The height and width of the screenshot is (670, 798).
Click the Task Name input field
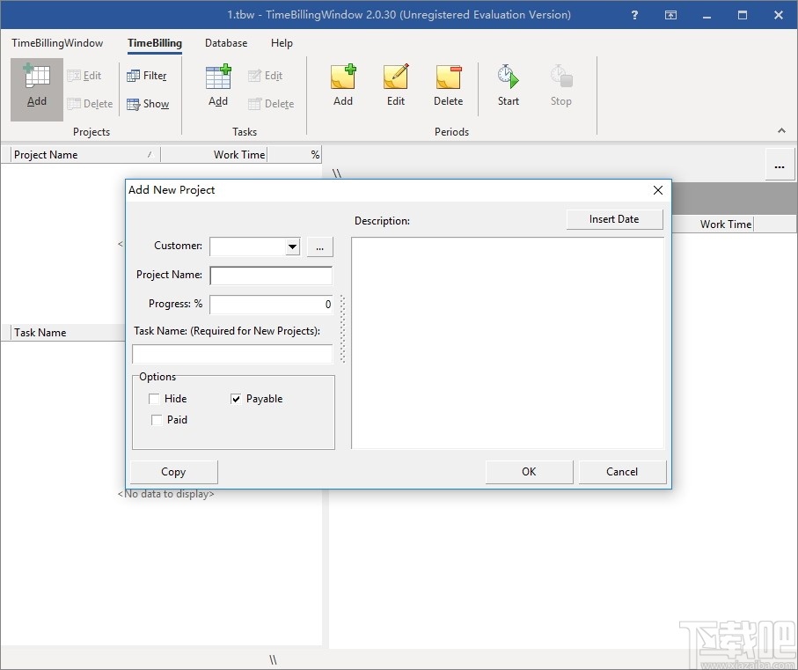232,354
